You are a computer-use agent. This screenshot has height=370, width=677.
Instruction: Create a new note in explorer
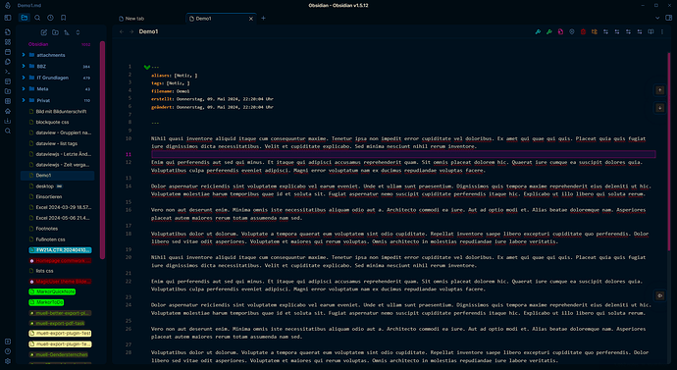click(43, 32)
